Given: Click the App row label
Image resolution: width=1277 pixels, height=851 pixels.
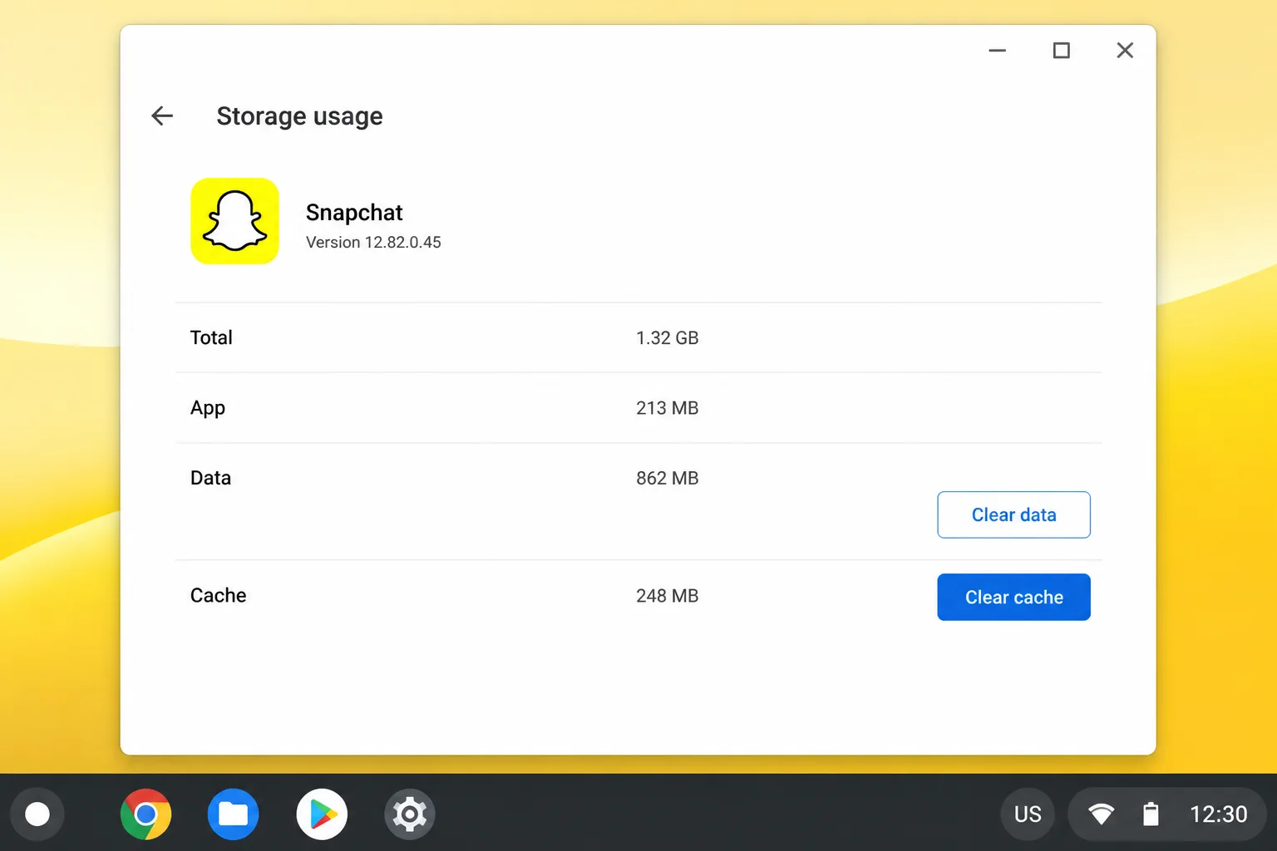Looking at the screenshot, I should pos(208,408).
